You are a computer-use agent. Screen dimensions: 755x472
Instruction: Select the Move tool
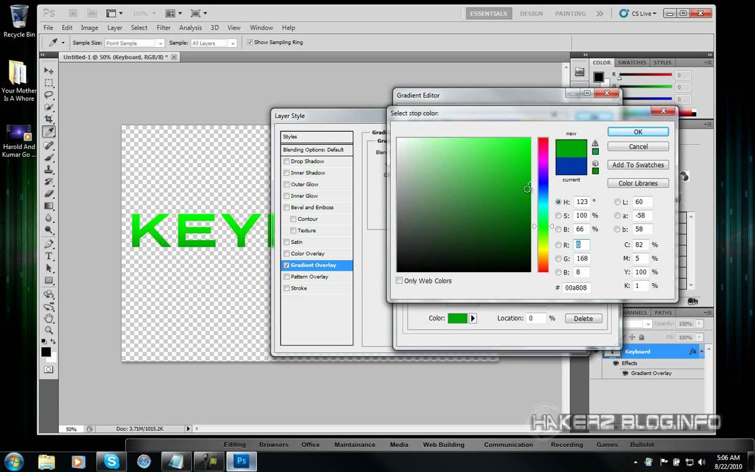pyautogui.click(x=48, y=70)
